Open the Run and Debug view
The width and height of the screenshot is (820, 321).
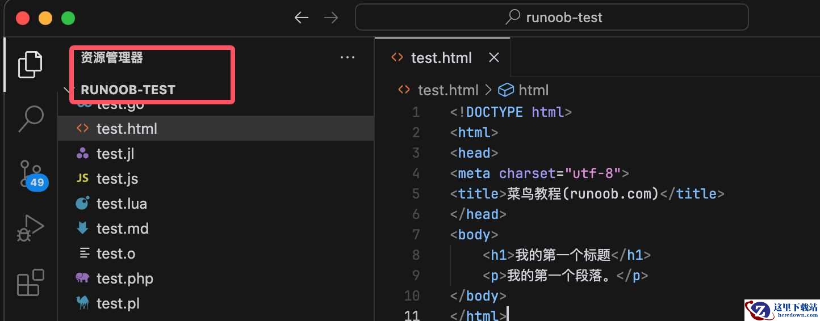pyautogui.click(x=30, y=228)
